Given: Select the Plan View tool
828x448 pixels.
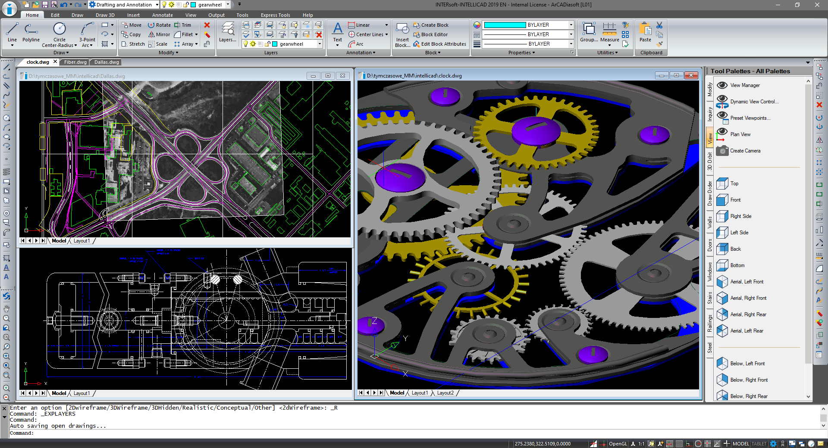Looking at the screenshot, I should click(733, 134).
